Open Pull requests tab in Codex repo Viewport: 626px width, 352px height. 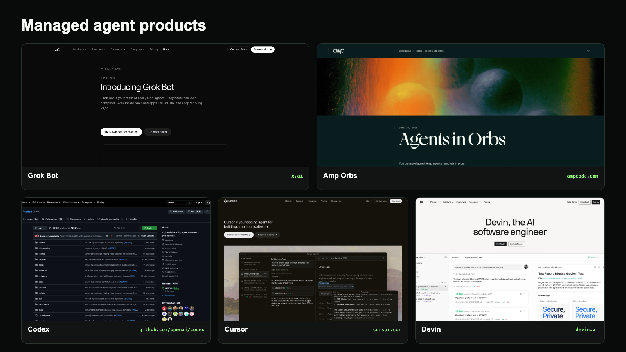[52, 219]
